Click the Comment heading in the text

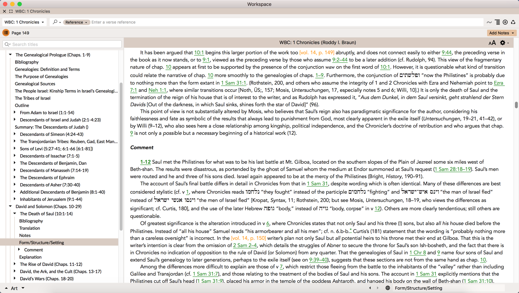click(142, 147)
